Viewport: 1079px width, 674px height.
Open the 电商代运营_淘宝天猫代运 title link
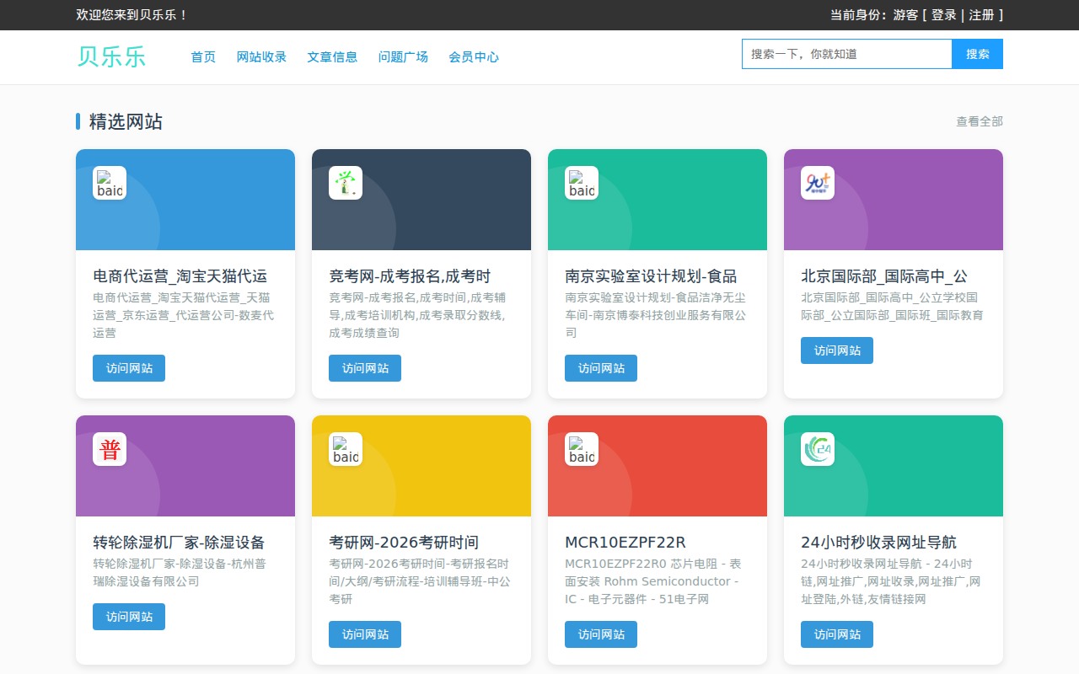point(179,275)
